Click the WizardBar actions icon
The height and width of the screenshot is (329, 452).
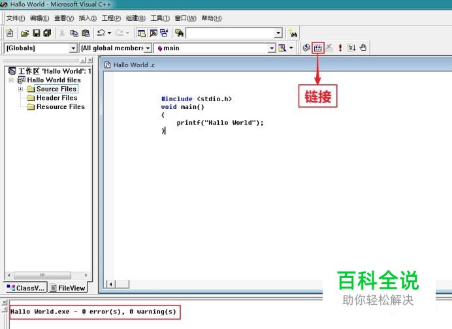[x=282, y=48]
